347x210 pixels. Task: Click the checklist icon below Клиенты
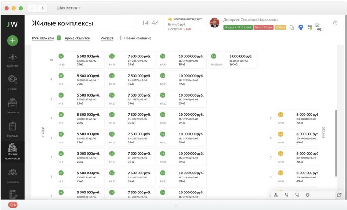[x=13, y=194]
